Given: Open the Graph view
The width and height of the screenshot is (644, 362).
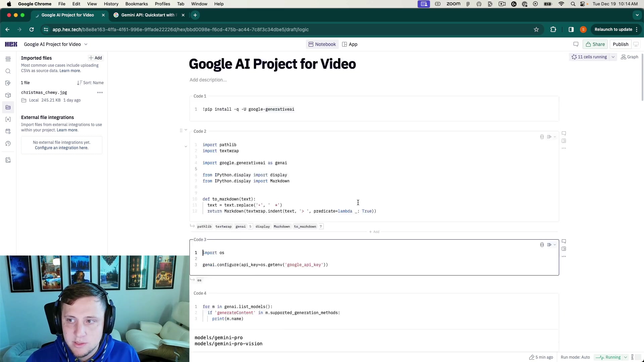Looking at the screenshot, I should (x=630, y=57).
